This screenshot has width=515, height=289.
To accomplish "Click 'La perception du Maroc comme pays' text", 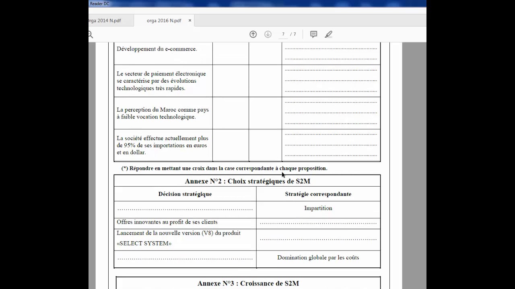I will click(163, 113).
